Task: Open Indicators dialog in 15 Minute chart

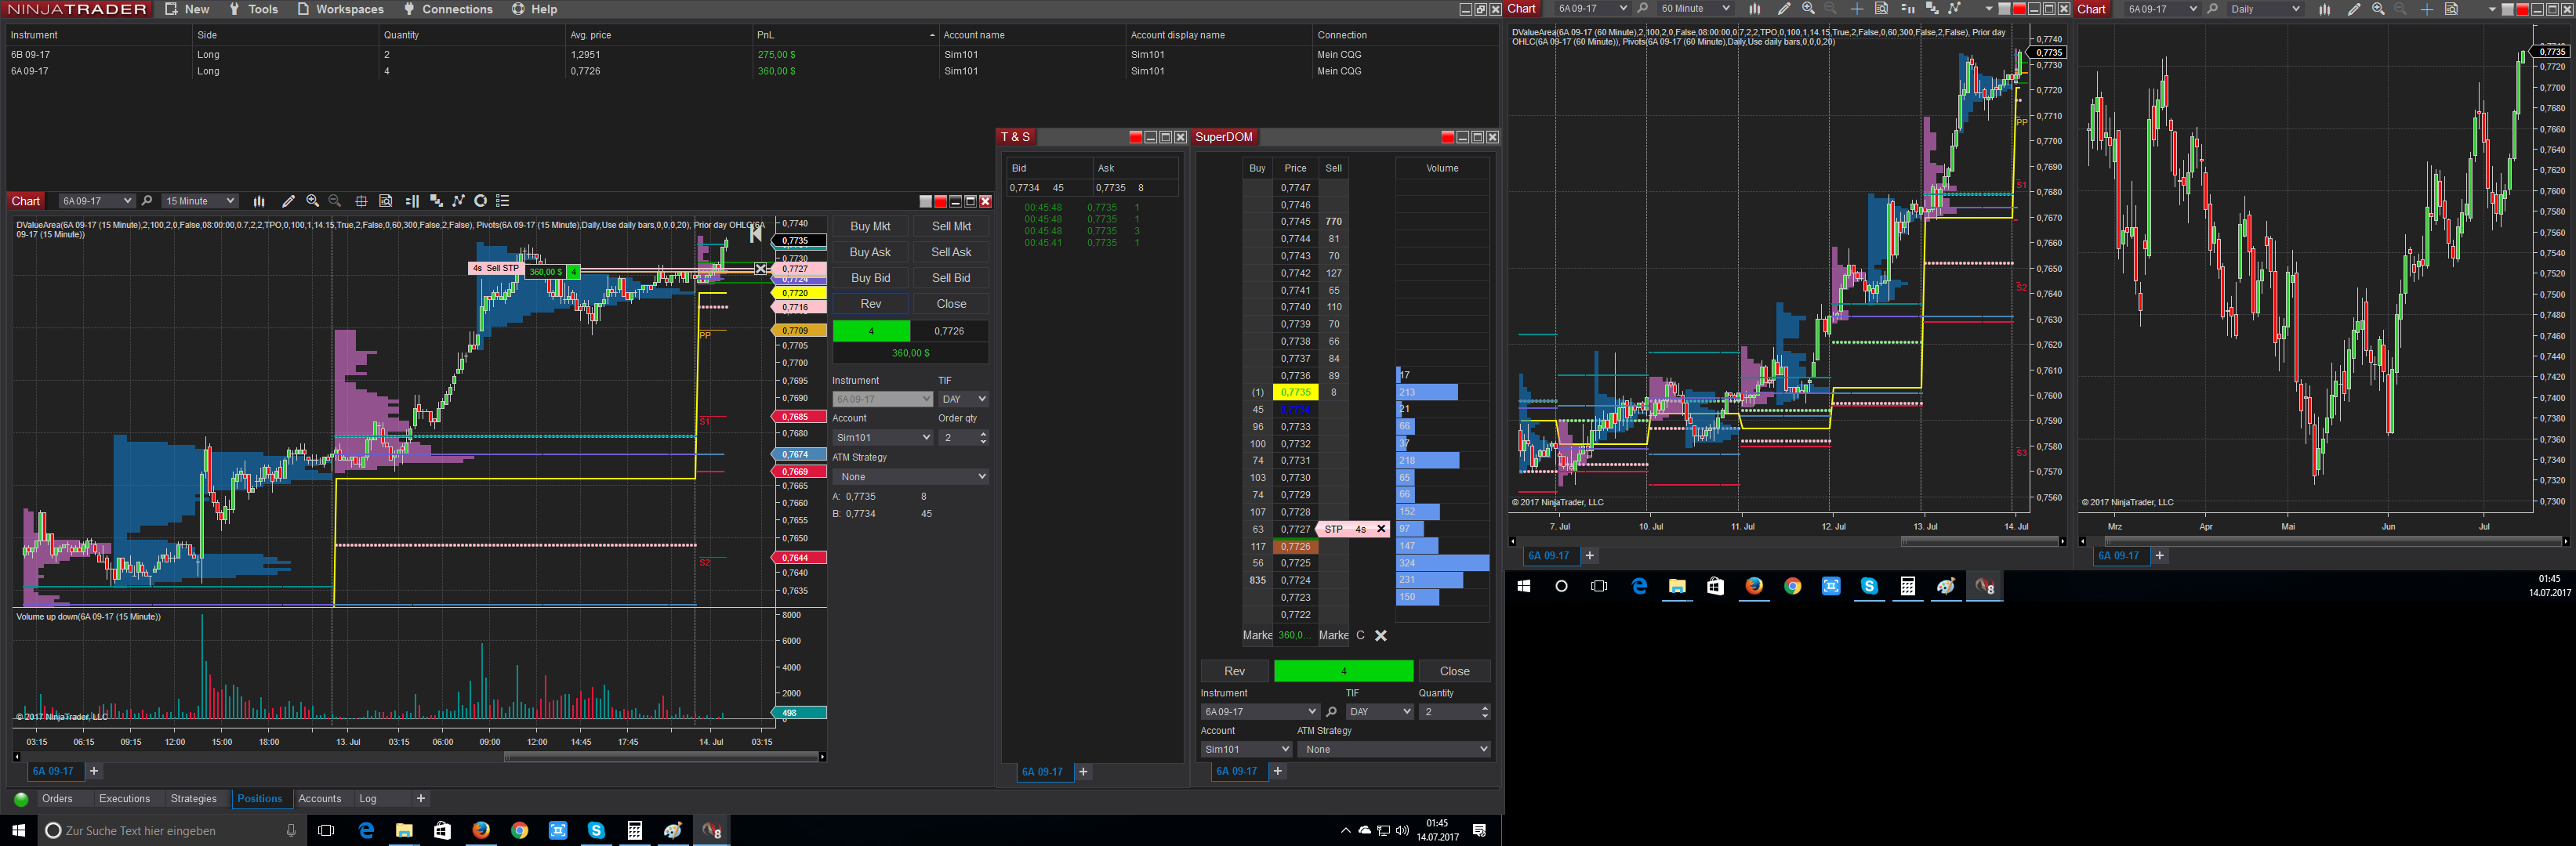Action: pos(436,201)
